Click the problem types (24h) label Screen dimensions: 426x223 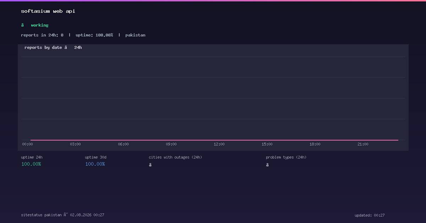[286, 157]
